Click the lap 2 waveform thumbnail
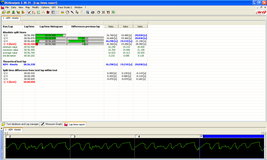267x160 pixels. (38, 148)
